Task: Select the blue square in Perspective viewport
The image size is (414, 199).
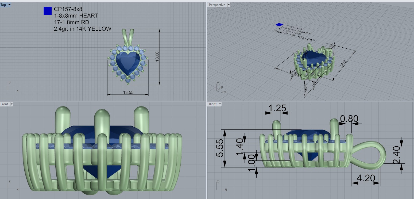Action: [x=279, y=25]
